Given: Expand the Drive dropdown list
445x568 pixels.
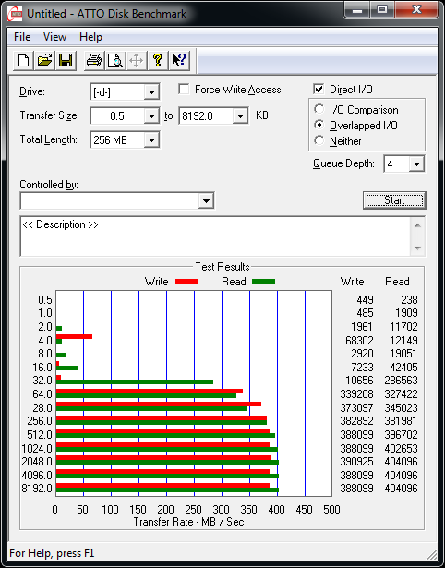Looking at the screenshot, I should pos(151,92).
